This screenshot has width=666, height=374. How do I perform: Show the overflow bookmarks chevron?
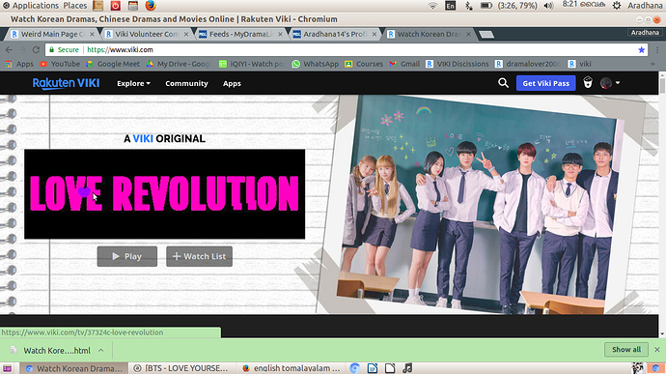coord(652,64)
